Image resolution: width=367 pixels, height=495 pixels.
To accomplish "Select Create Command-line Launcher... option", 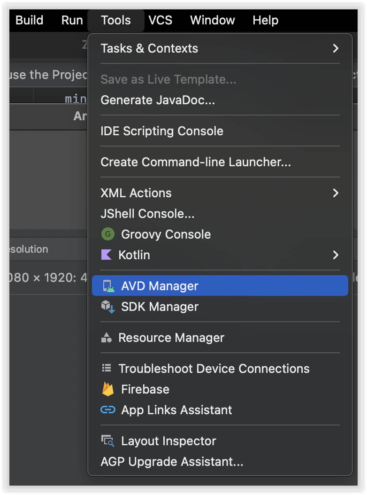I will click(x=196, y=162).
